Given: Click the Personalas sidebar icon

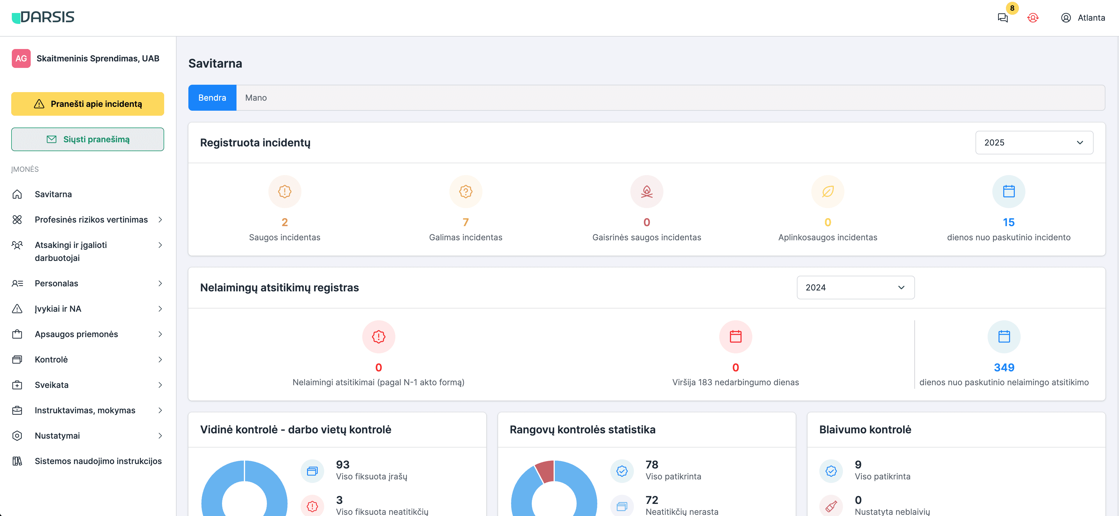Looking at the screenshot, I should coord(17,283).
